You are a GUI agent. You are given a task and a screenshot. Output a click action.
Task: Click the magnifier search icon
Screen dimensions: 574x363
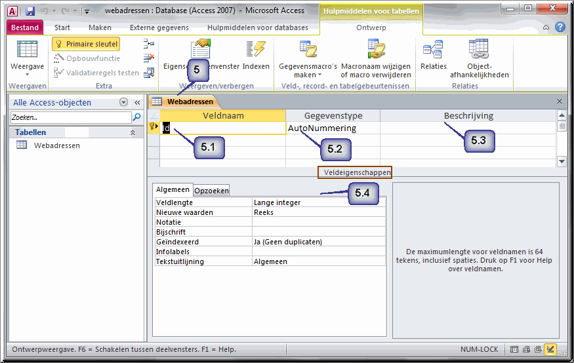click(136, 117)
